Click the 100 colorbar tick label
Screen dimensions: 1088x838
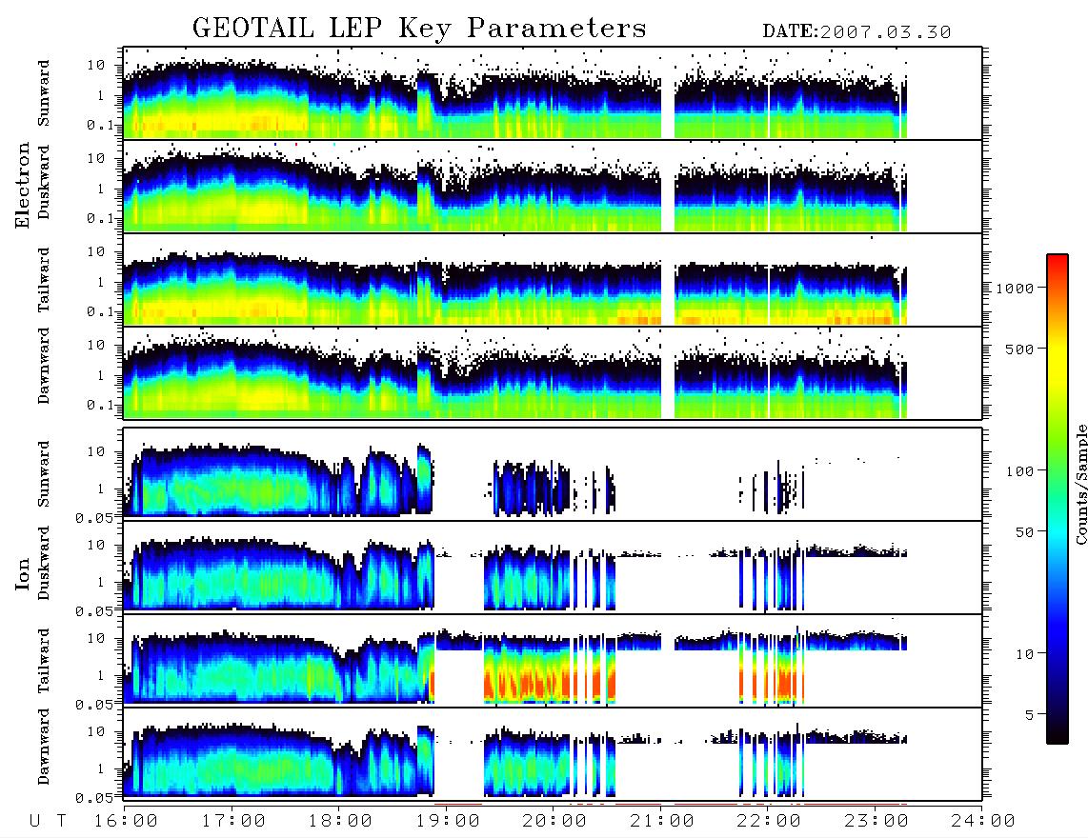pos(1019,471)
